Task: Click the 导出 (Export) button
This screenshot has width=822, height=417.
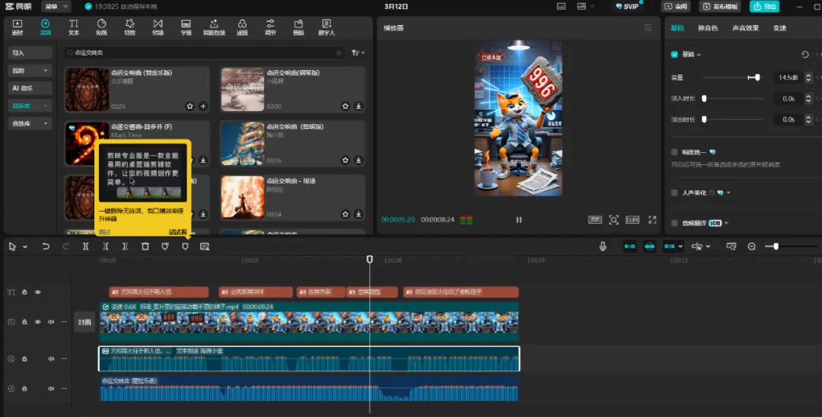Action: point(765,6)
